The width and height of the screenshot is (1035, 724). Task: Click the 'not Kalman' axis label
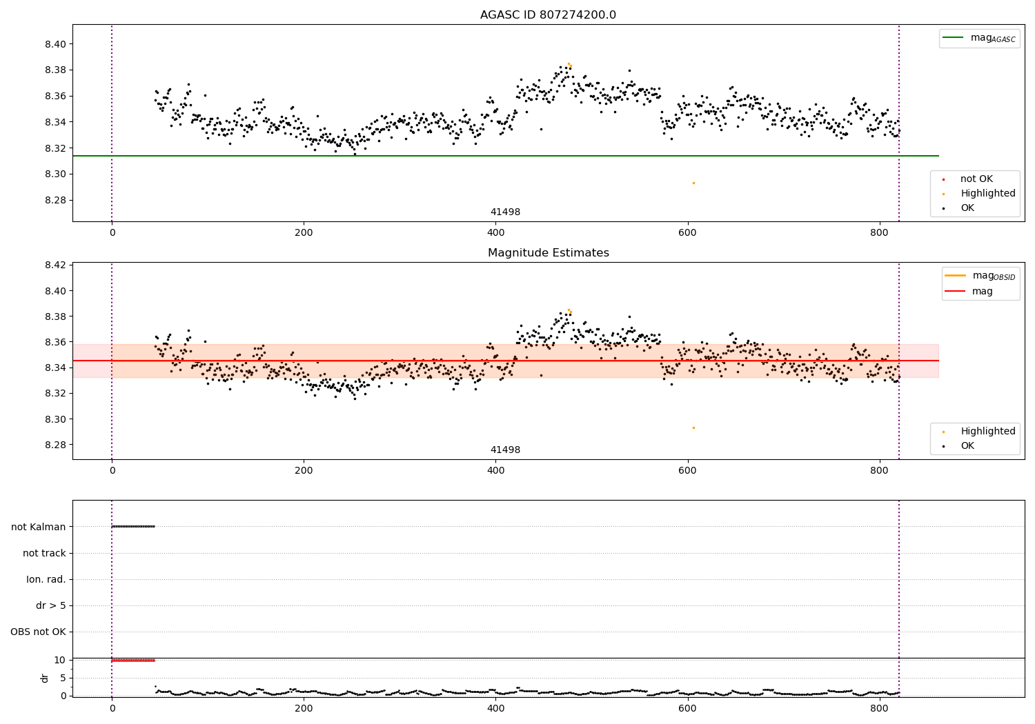39,527
